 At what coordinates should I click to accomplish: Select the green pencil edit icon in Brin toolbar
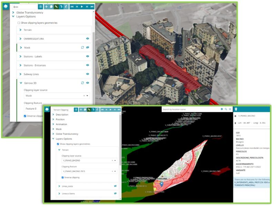pos(56,7)
